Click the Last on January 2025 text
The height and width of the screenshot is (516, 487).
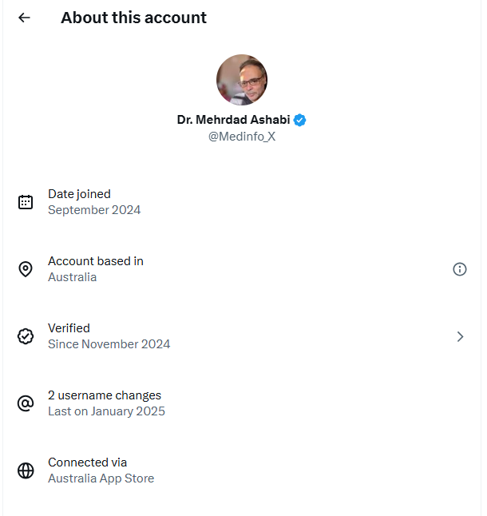(106, 411)
